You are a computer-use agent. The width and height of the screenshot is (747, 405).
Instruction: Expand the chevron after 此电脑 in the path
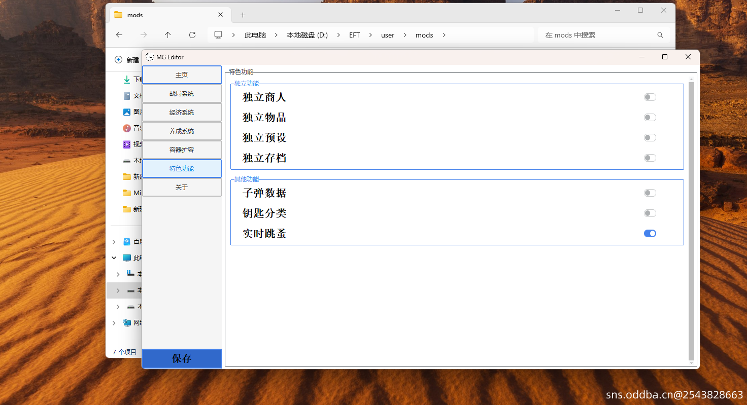tap(276, 35)
